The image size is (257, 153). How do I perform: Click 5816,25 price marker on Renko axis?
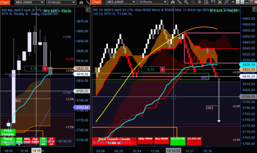pyautogui.click(x=248, y=76)
